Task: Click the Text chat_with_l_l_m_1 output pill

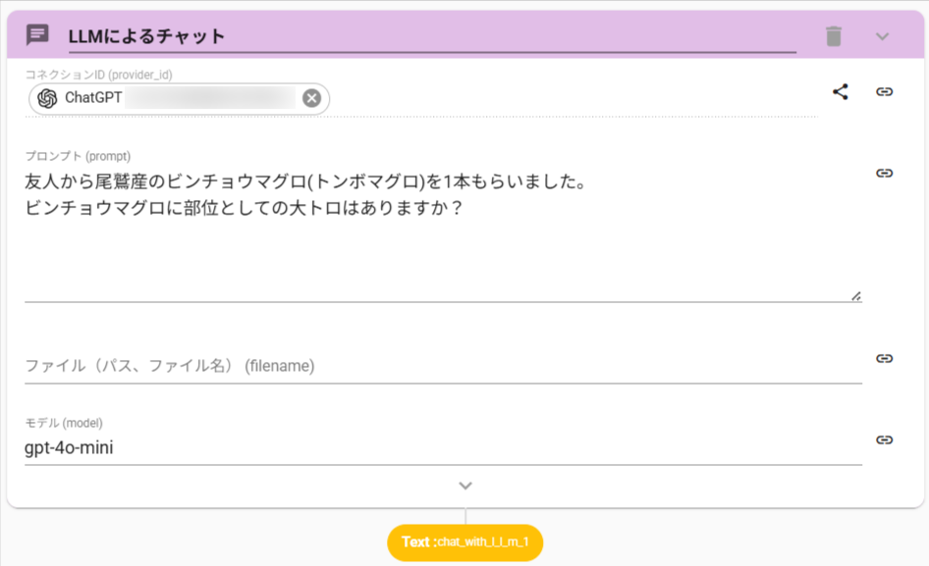Action: [x=465, y=542]
